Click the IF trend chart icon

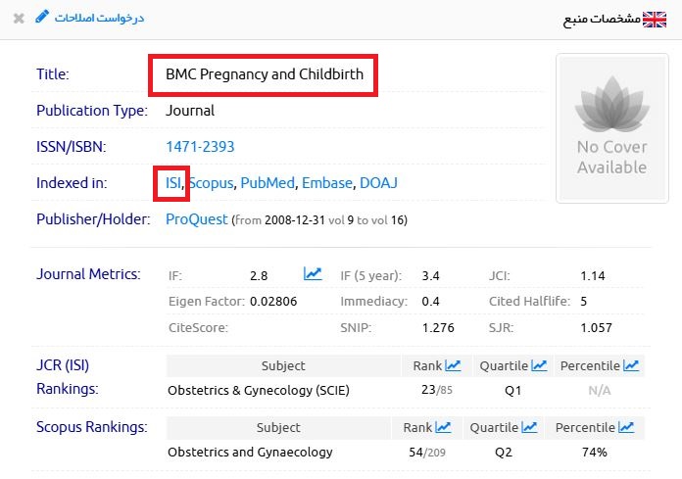coord(313,274)
